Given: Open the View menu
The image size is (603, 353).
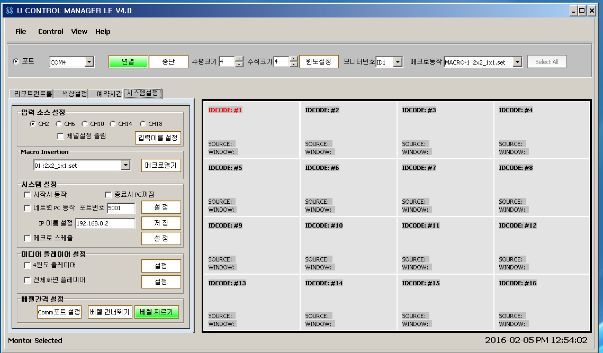Looking at the screenshot, I should click(x=79, y=32).
